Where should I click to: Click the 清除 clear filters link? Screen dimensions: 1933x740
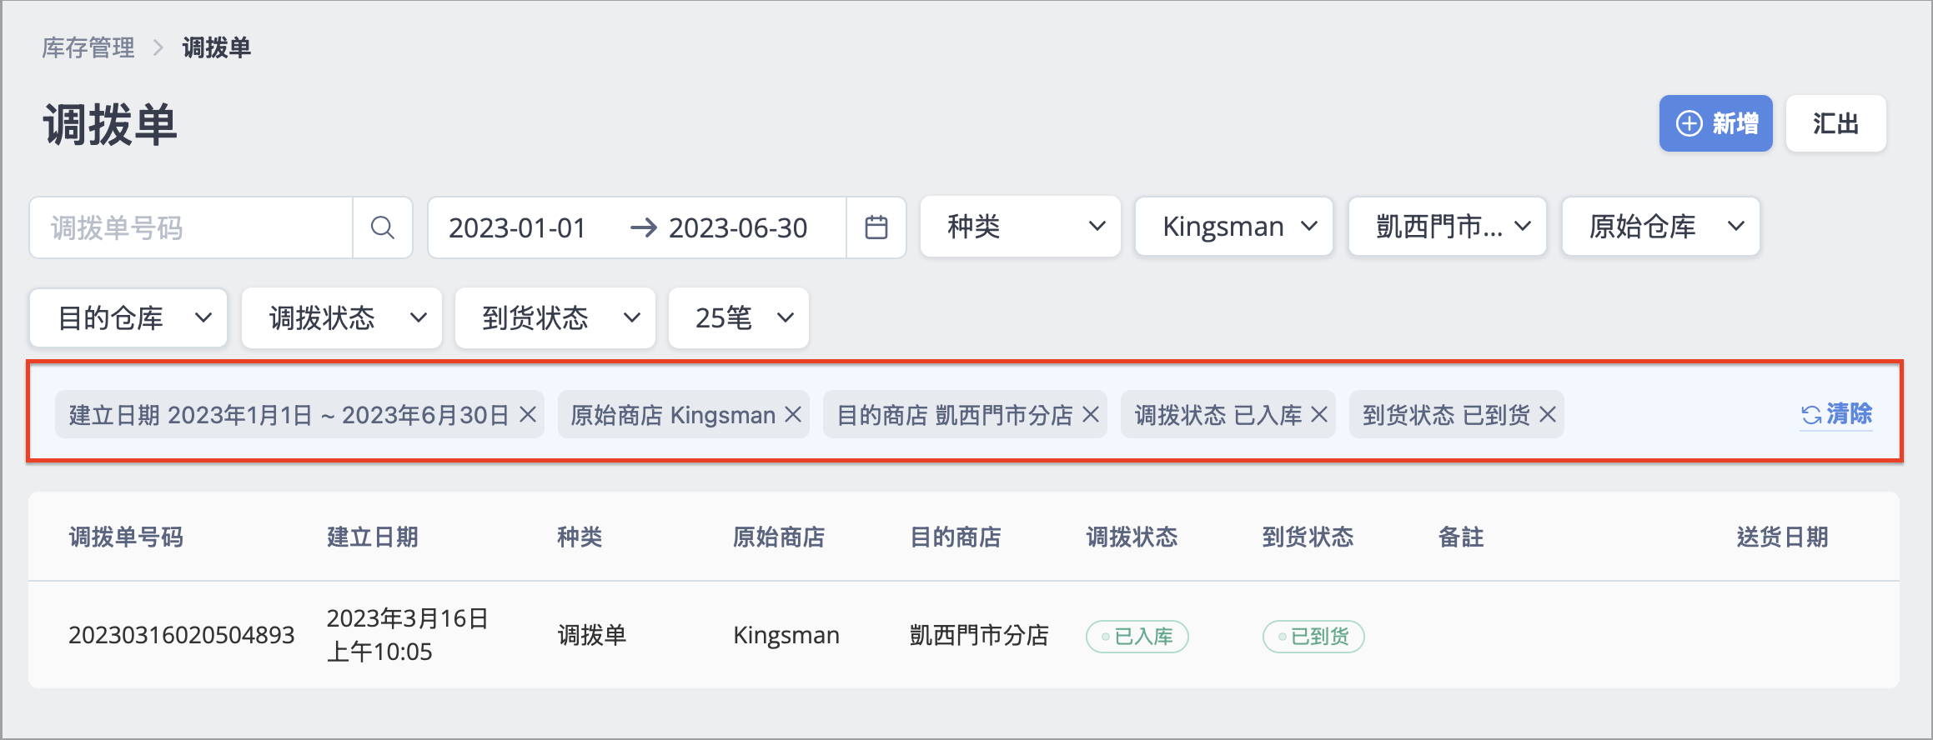(x=1836, y=414)
